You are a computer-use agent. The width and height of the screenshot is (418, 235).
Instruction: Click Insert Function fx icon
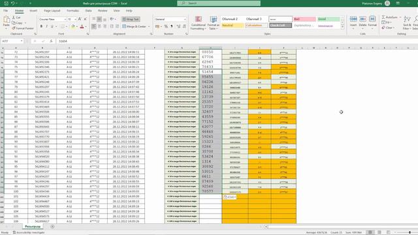pos(51,41)
